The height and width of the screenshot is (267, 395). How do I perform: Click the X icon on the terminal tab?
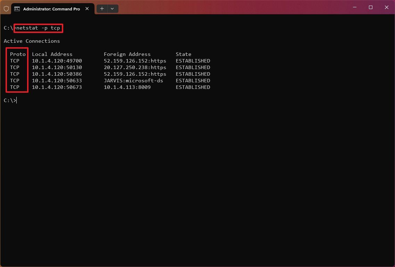(x=87, y=9)
